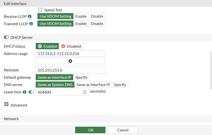
Task: Toggle the DHCP Server switch
Action: pyautogui.click(x=6, y=37)
